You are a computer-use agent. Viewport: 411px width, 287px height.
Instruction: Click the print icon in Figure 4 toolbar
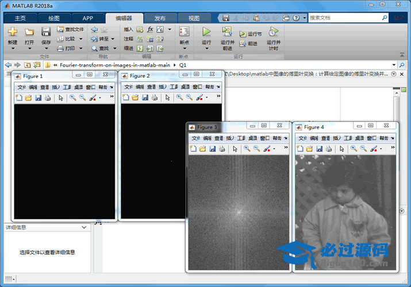point(329,149)
